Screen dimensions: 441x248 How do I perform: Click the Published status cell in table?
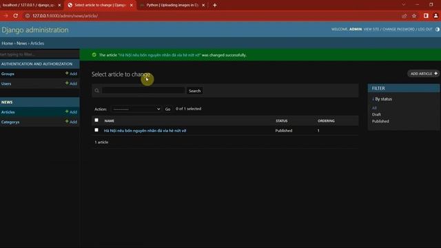click(284, 131)
